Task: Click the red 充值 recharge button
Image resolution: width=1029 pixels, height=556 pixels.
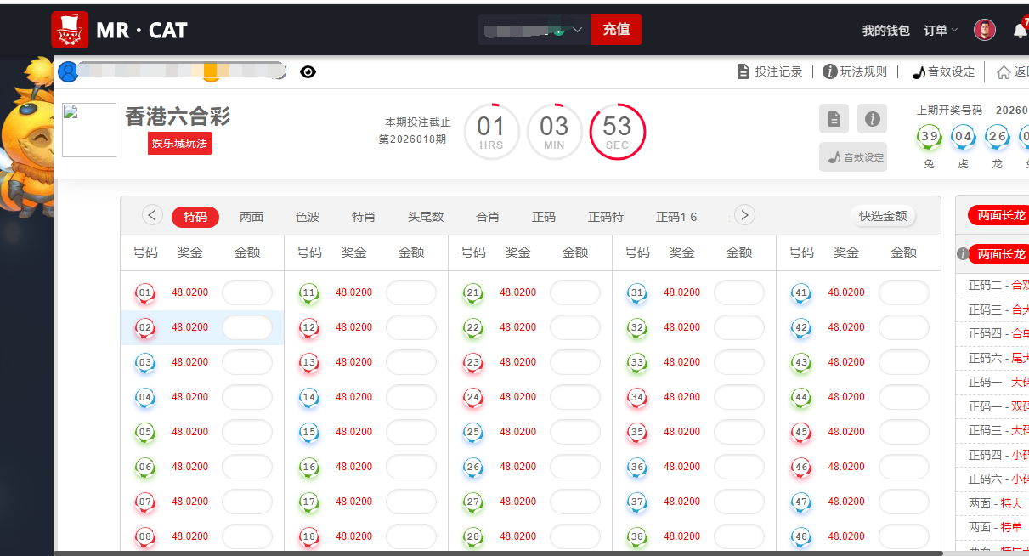Action: [x=616, y=29]
